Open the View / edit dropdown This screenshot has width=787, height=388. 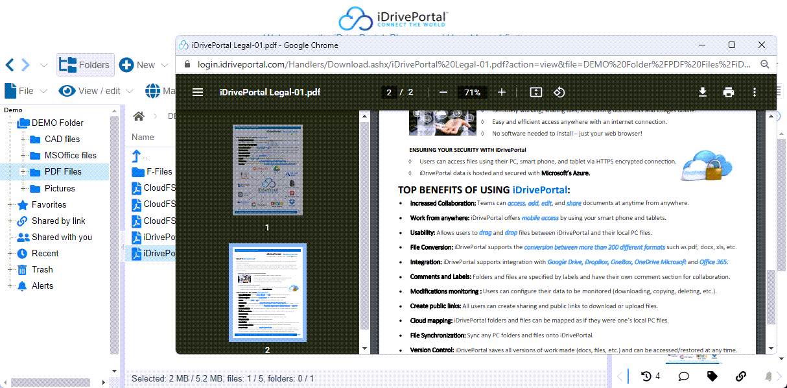96,91
